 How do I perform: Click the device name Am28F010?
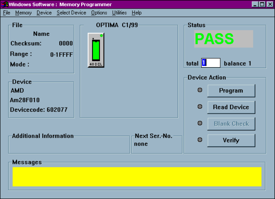[x=25, y=100]
